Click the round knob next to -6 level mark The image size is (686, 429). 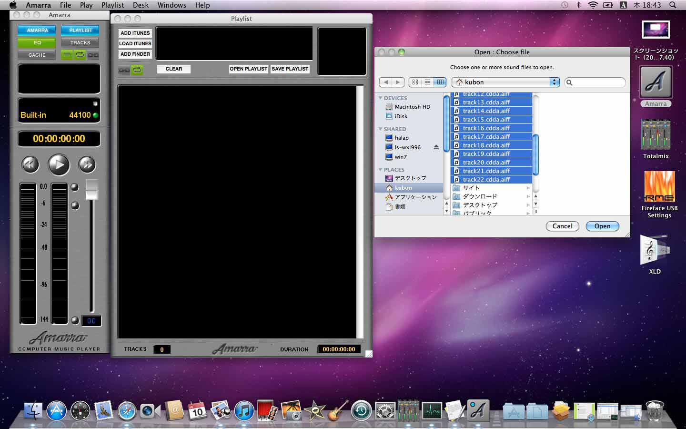point(75,205)
